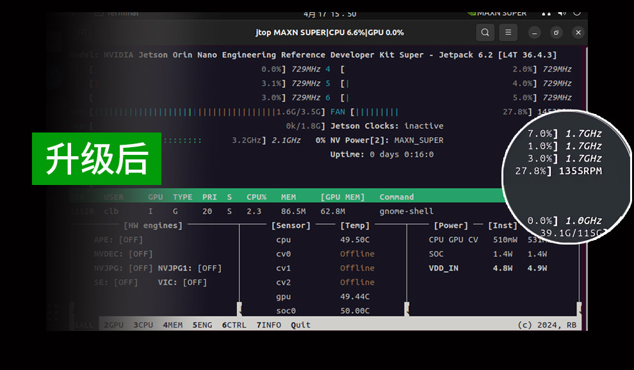
Task: Click the cv0 Offline status
Action: (357, 254)
